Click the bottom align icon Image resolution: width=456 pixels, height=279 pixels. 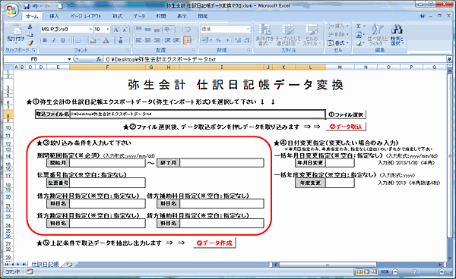coord(157,29)
